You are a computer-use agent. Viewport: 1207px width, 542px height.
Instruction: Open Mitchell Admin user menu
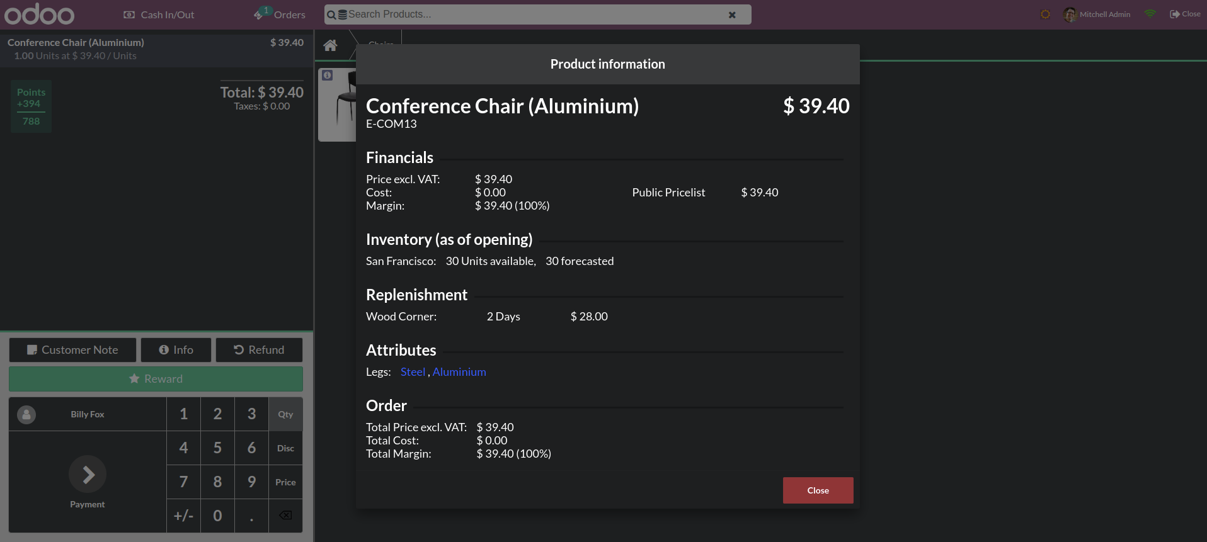pyautogui.click(x=1097, y=14)
